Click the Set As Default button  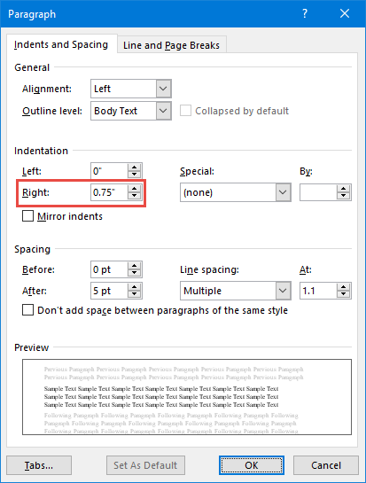[x=145, y=465]
